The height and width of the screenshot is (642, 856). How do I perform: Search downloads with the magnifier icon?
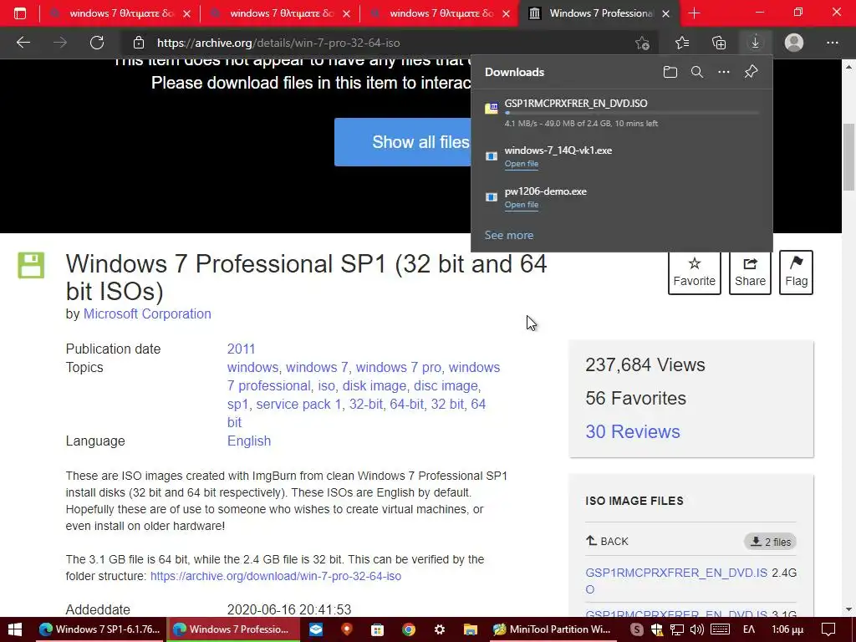(696, 72)
